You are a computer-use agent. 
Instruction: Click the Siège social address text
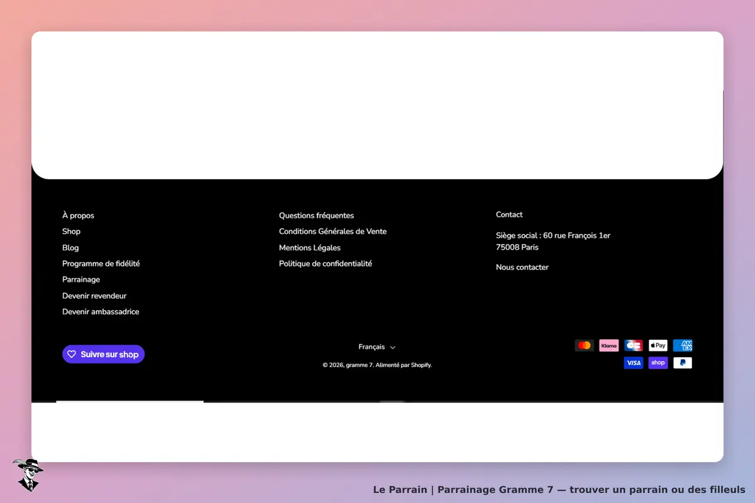point(553,236)
